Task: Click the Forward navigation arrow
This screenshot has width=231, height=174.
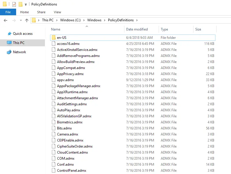Action: point(14,20)
